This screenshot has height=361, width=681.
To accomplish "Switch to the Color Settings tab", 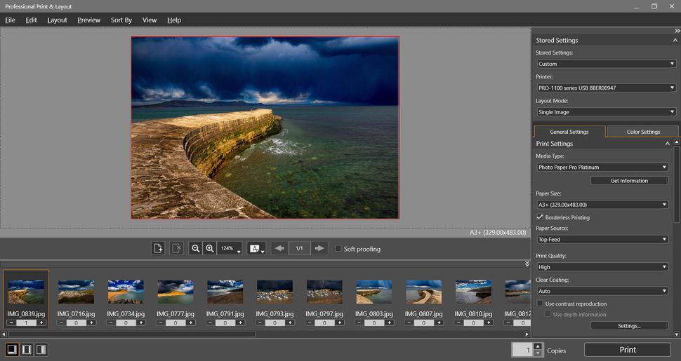I will point(643,132).
